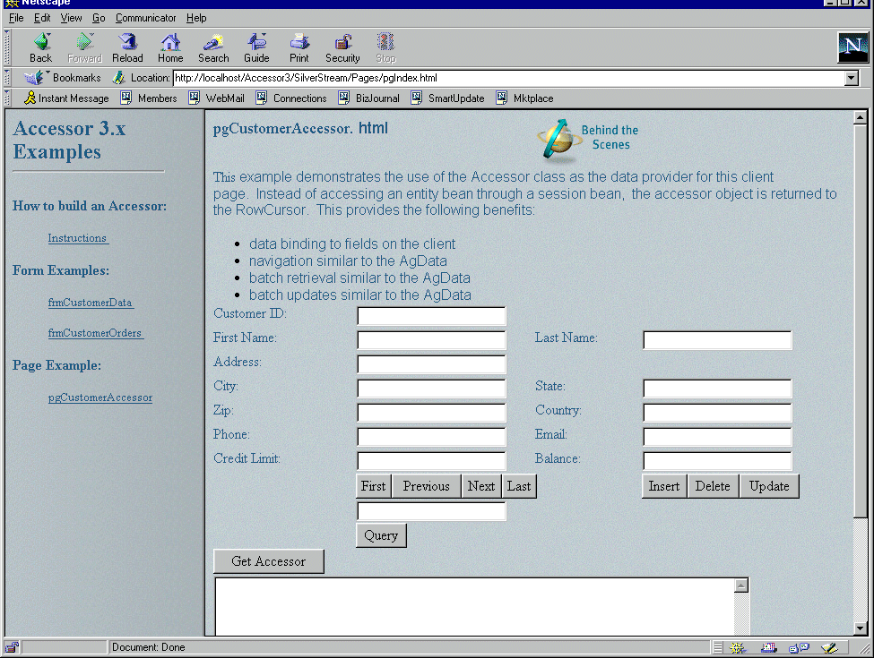
Task: Click the security lock icon in status bar
Action: click(x=12, y=647)
